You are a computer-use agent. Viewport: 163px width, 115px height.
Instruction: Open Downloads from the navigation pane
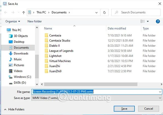(19, 53)
